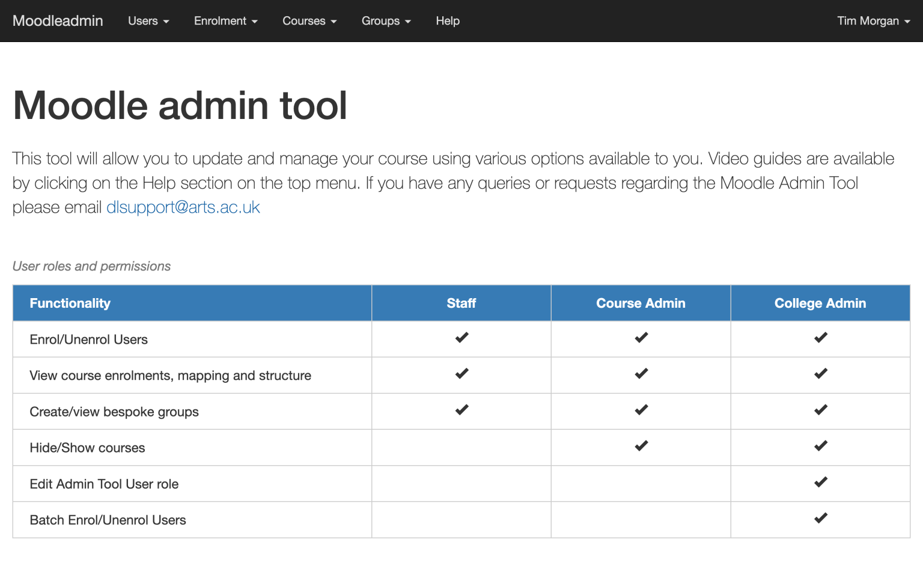
Task: Select Help from the top menu
Action: click(x=448, y=20)
